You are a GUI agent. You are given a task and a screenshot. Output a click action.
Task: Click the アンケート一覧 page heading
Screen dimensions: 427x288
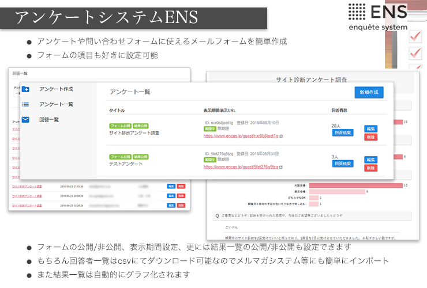pos(130,92)
